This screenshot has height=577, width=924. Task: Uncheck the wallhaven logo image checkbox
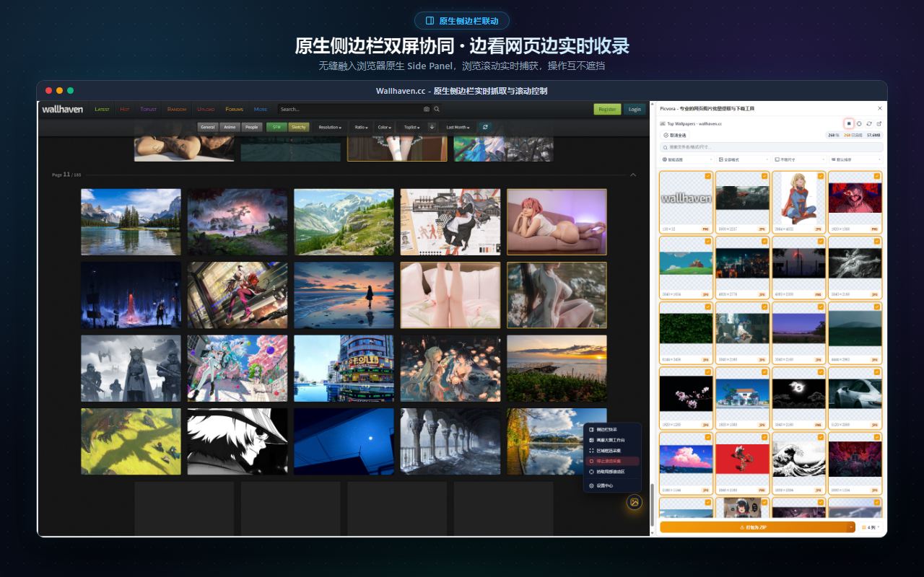tap(708, 176)
